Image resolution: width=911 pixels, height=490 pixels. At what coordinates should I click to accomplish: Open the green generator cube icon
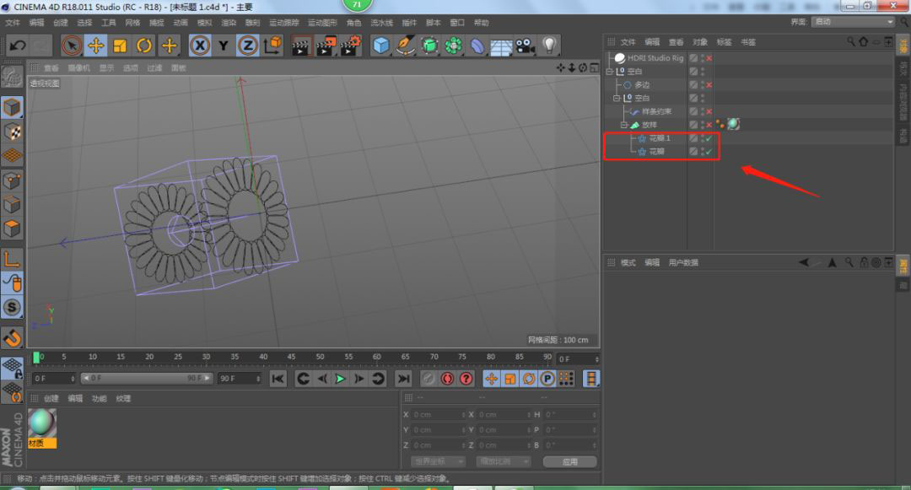pyautogui.click(x=429, y=46)
